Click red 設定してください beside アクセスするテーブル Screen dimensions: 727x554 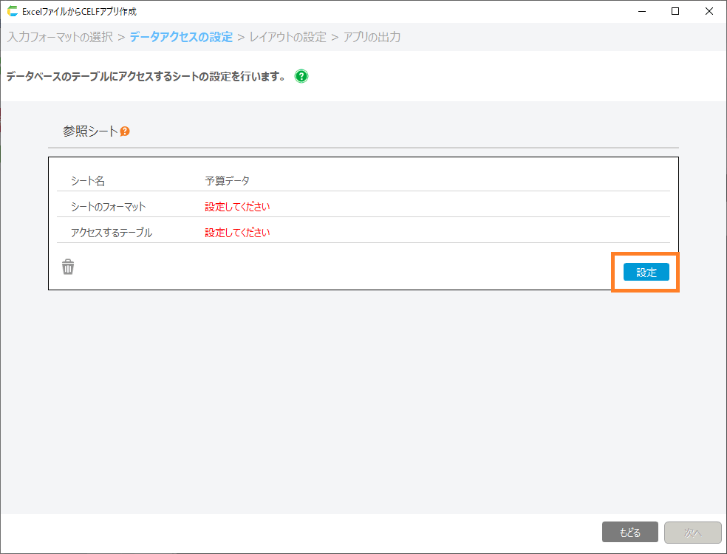[237, 233]
